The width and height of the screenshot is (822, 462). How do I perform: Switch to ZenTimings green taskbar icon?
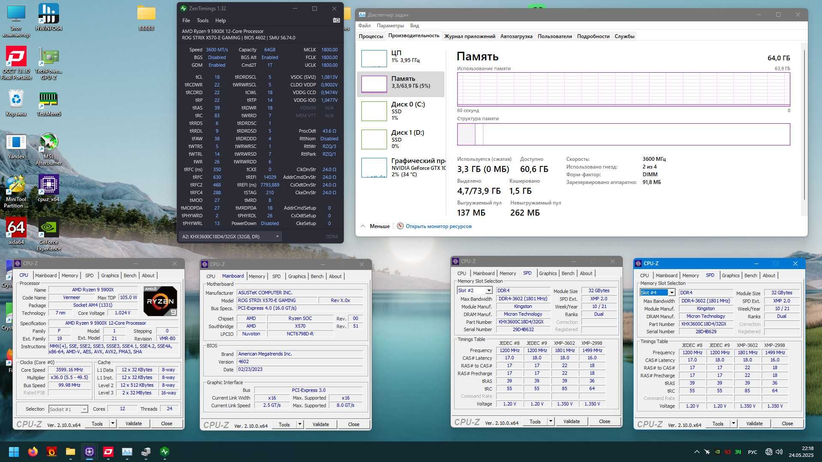[164, 452]
